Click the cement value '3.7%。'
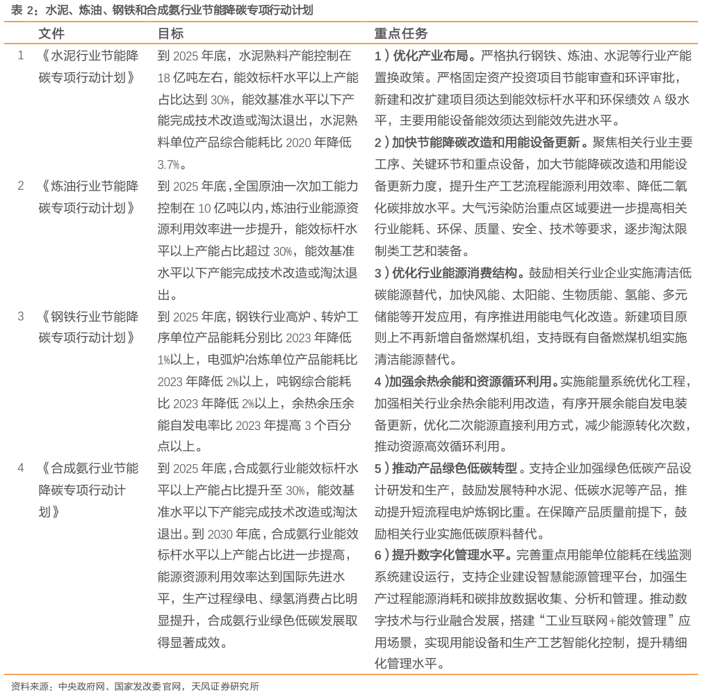The image size is (702, 695). tap(172, 164)
